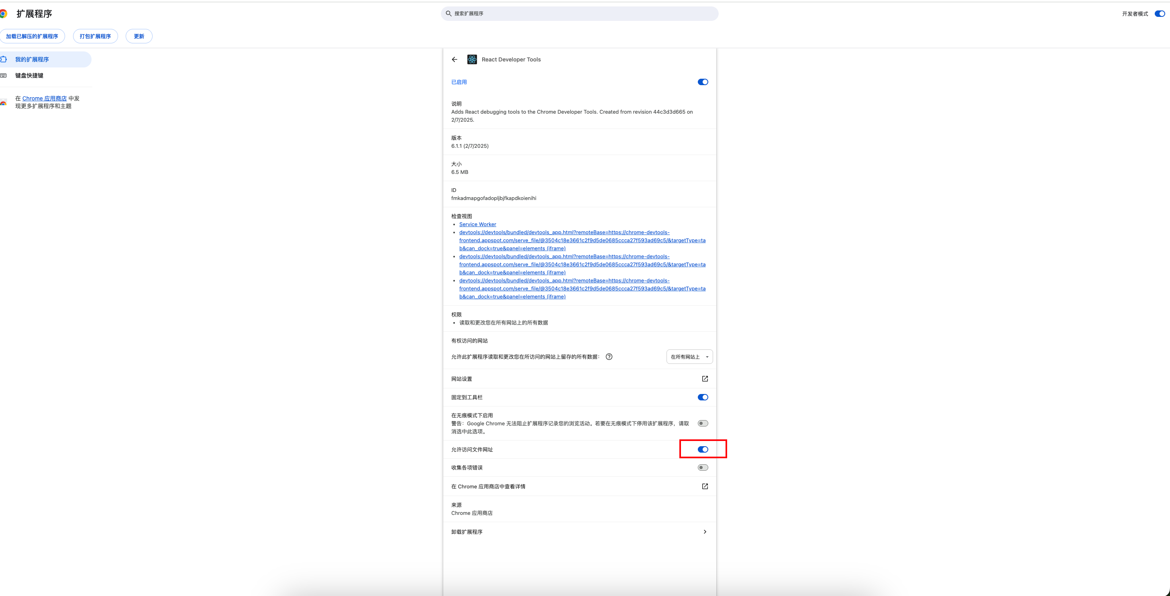This screenshot has width=1170, height=596.
Task: Click the puzzle icon for 我的扩展程序
Action: point(4,59)
